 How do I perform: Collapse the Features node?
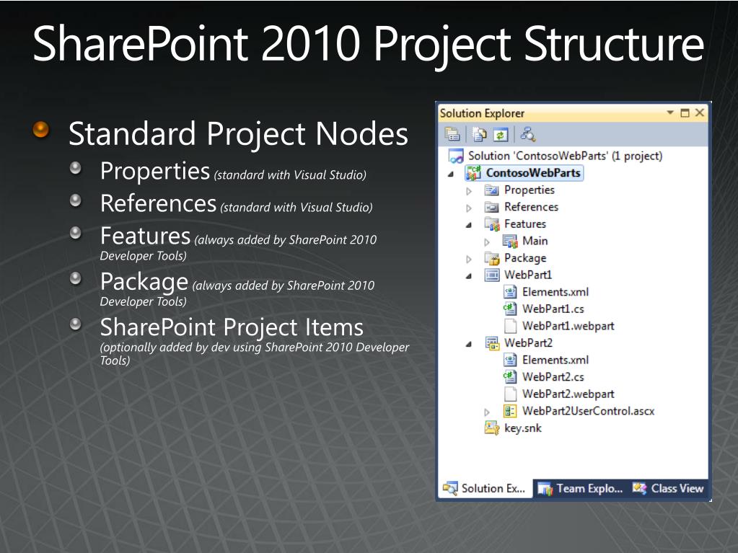469,225
